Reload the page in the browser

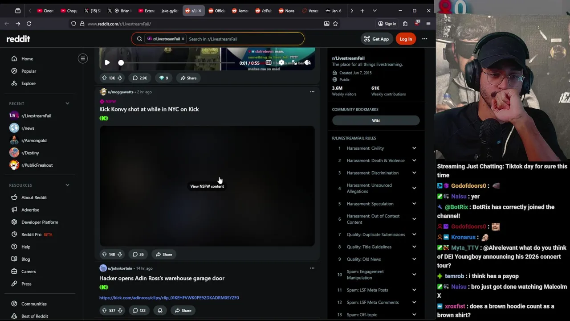29,24
